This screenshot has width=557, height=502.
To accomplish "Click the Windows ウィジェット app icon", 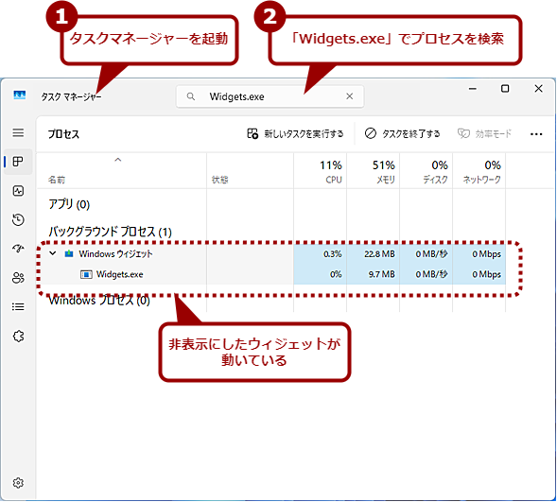I will (69, 254).
